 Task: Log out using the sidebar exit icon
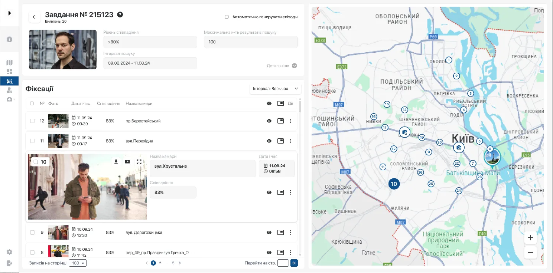coord(9,263)
